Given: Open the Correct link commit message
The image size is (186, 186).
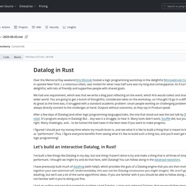Looking at the screenshot, I should (x=18, y=46).
